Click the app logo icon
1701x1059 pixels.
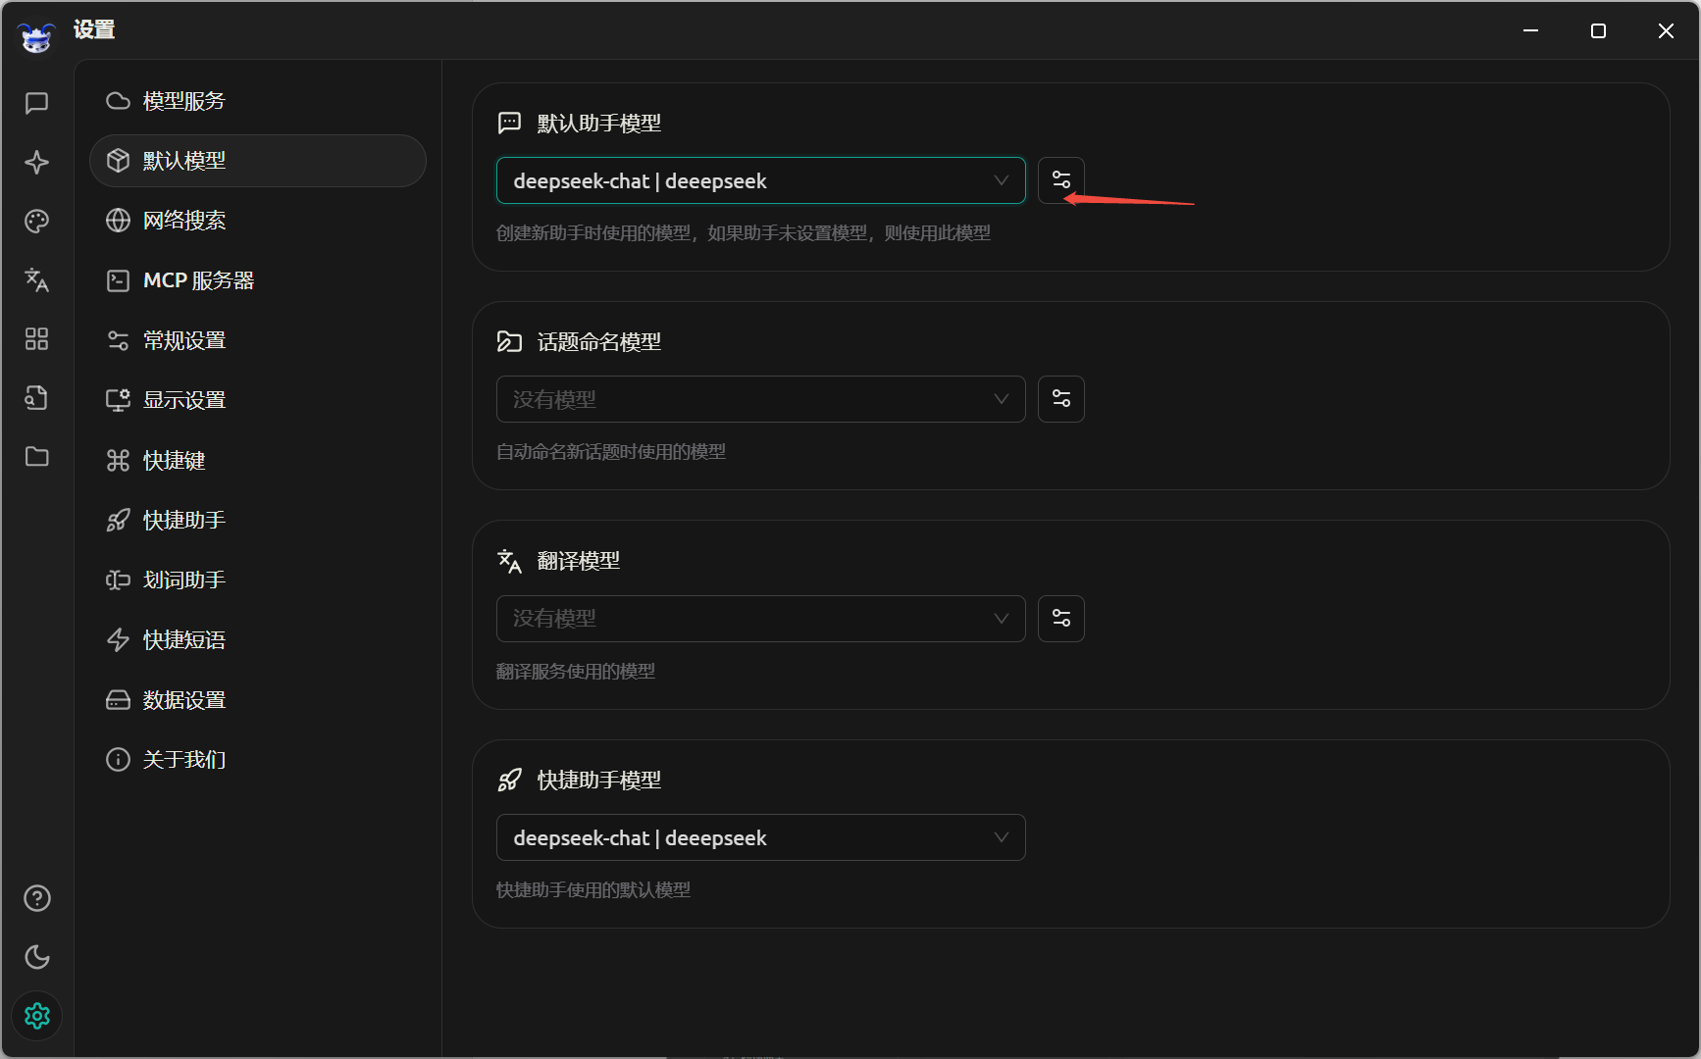(x=36, y=36)
